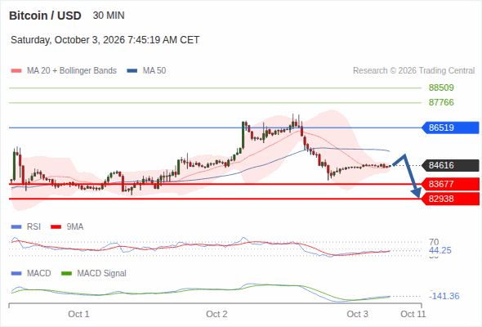Click the MA 20 + Bollinger Bands legend label

[72, 71]
